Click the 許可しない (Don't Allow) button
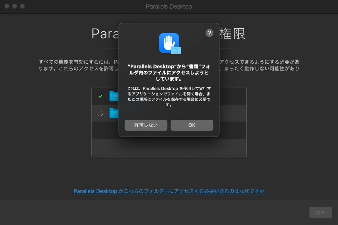The width and height of the screenshot is (338, 225). (146, 125)
